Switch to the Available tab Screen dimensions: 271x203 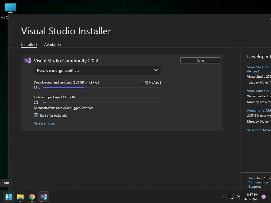[x=53, y=44]
